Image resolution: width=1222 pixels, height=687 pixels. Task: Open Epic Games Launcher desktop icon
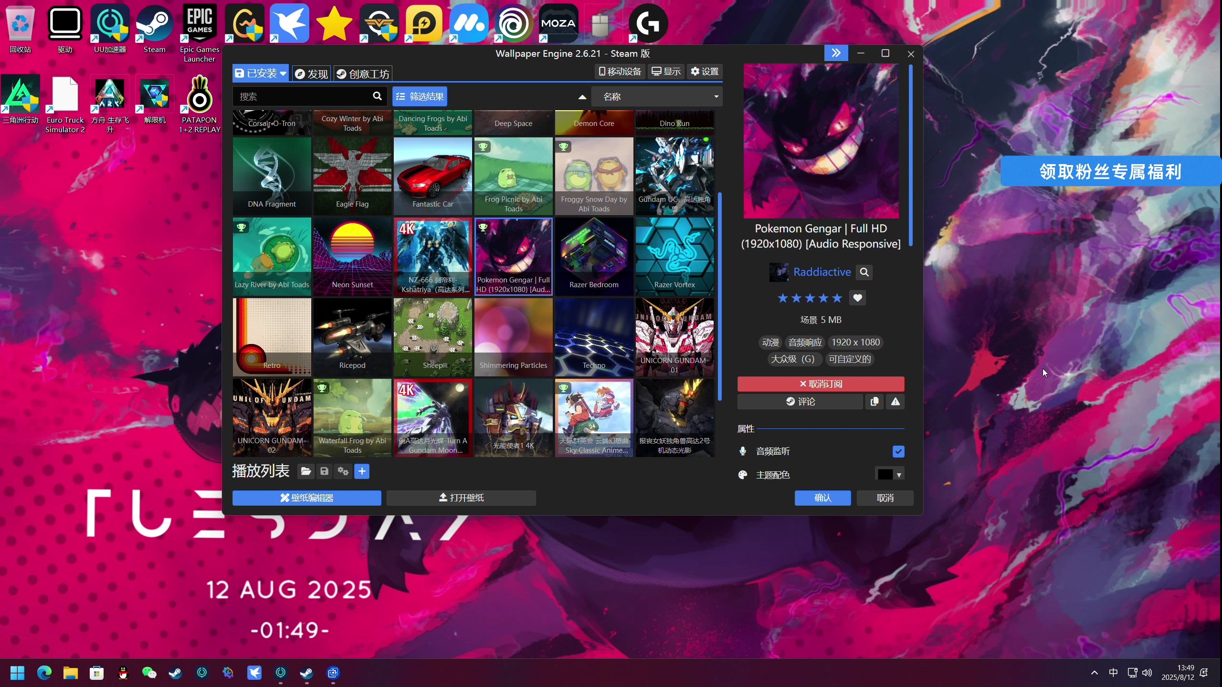tap(200, 33)
